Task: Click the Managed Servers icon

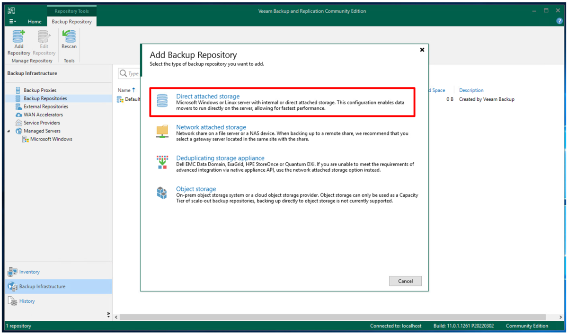Action: pos(18,131)
